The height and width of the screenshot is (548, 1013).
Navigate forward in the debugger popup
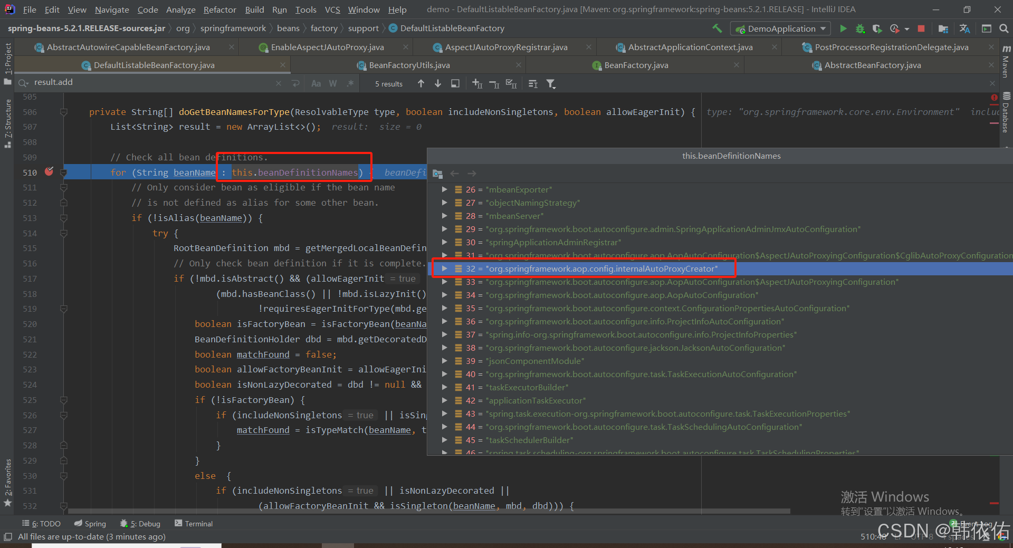pos(472,174)
